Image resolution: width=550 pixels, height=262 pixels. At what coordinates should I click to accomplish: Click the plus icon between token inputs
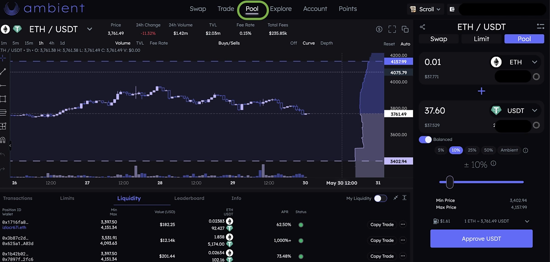(481, 91)
